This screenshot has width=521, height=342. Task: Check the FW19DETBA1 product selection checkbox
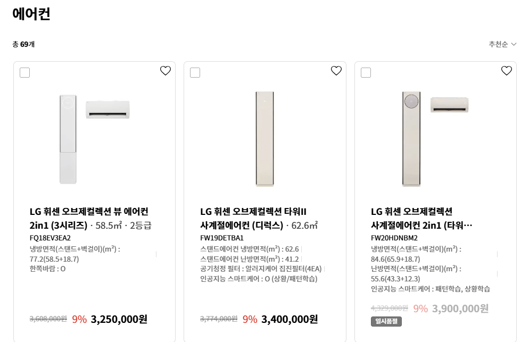195,73
